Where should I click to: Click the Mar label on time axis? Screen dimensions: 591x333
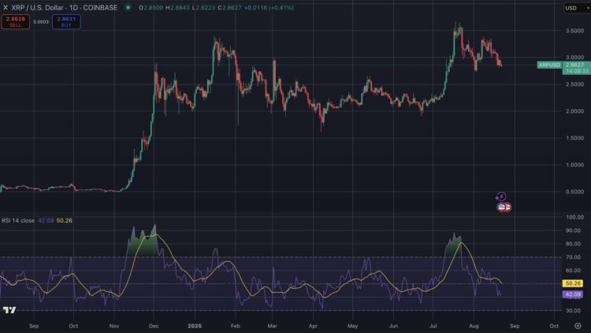[272, 326]
